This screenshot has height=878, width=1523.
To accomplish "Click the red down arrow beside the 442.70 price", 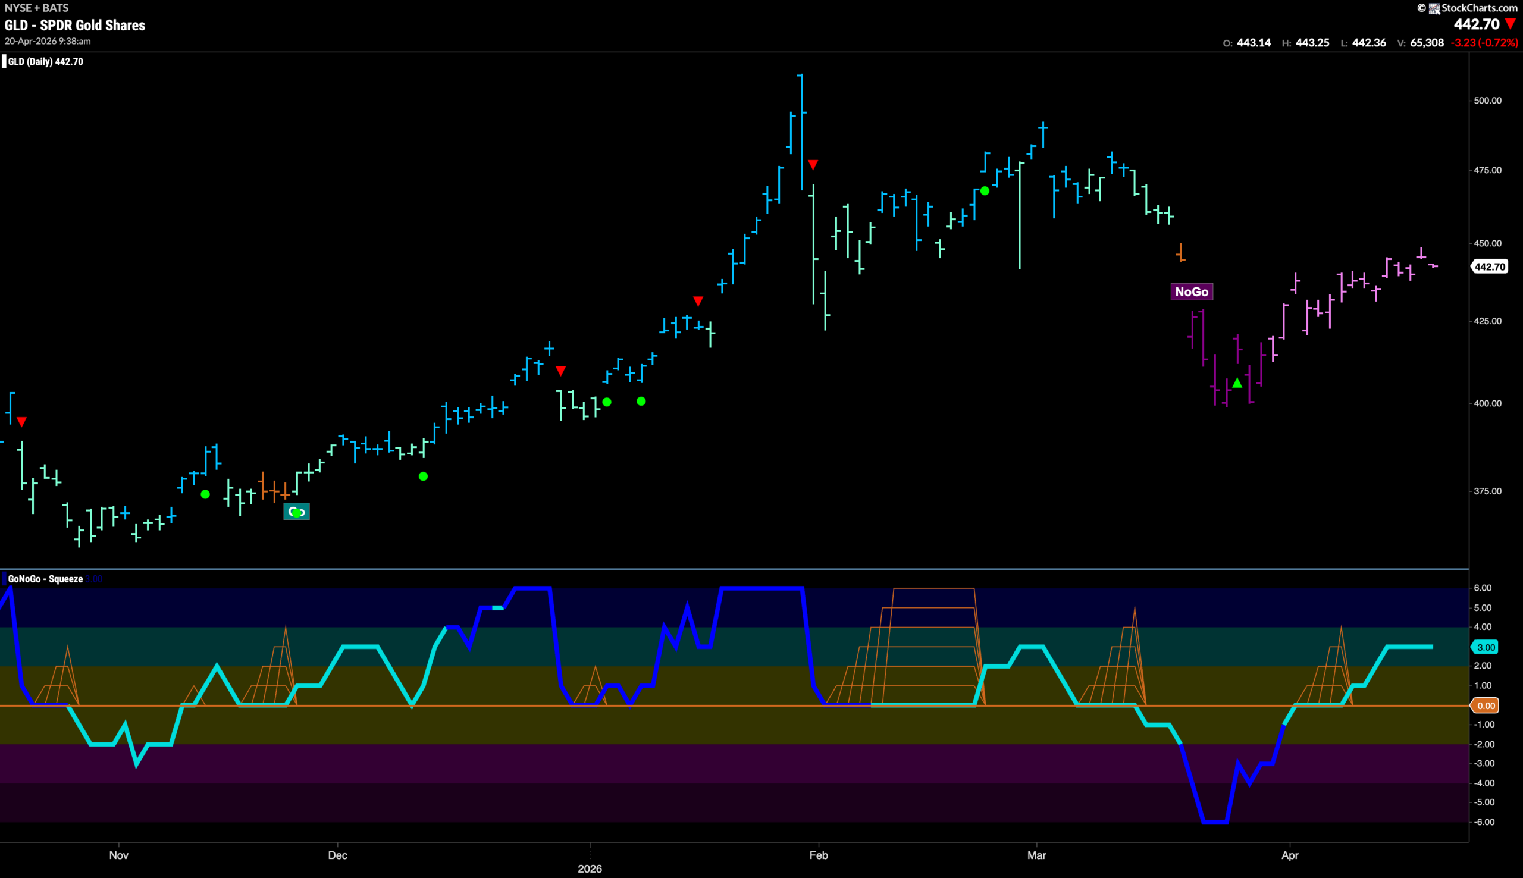I will click(1510, 24).
